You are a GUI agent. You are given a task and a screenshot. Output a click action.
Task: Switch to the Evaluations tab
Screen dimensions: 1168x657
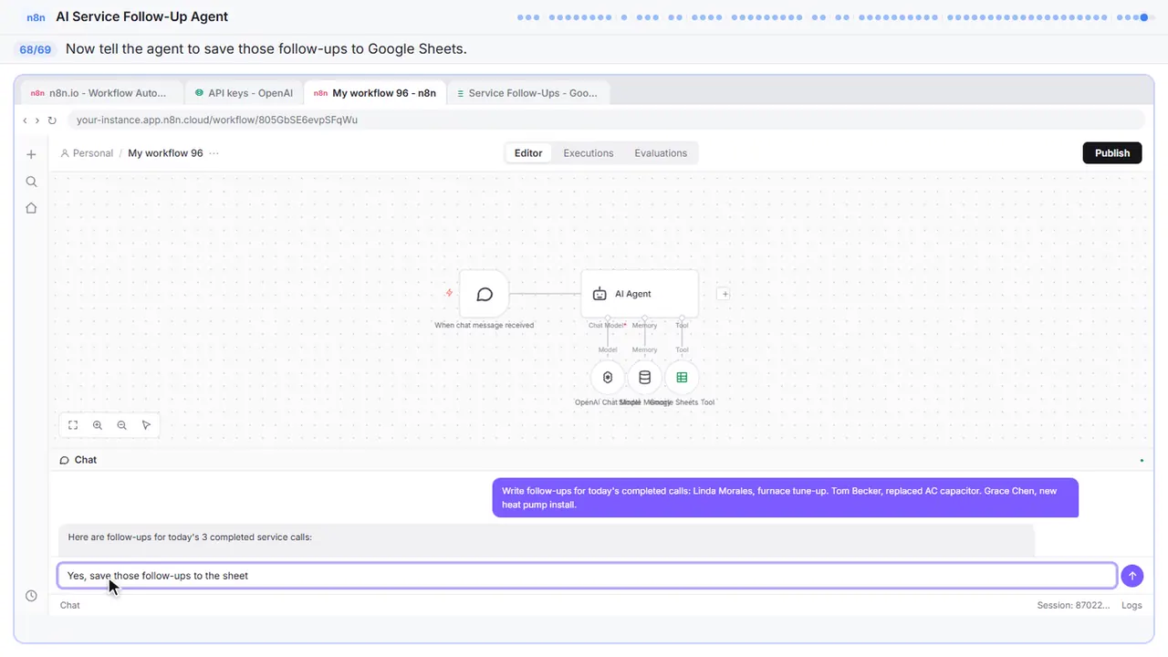(x=661, y=153)
